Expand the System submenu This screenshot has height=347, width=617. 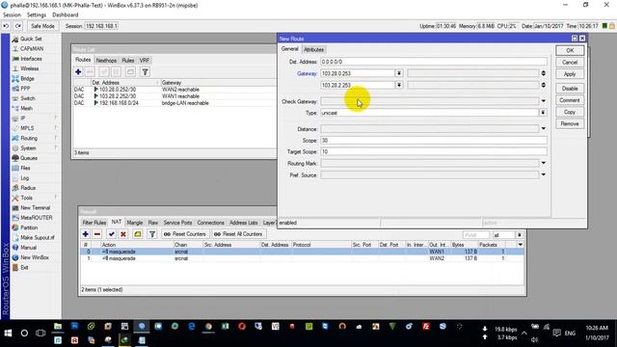(x=28, y=147)
